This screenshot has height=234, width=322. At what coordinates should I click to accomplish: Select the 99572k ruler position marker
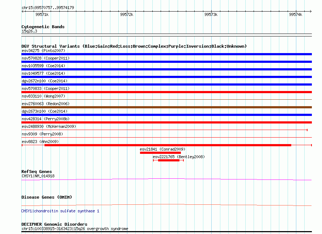coord(127,14)
